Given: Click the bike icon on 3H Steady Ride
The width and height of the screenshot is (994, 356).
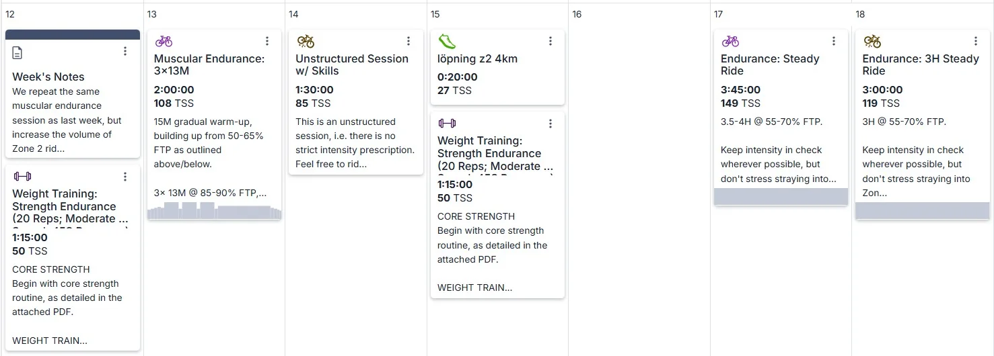Looking at the screenshot, I should [872, 41].
